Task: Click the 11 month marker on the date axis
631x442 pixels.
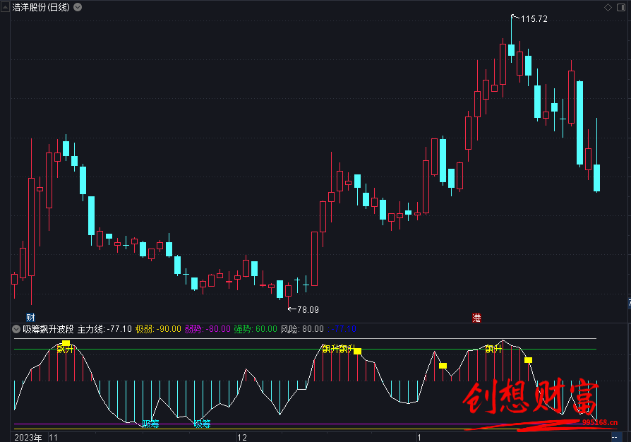Action: [x=53, y=438]
